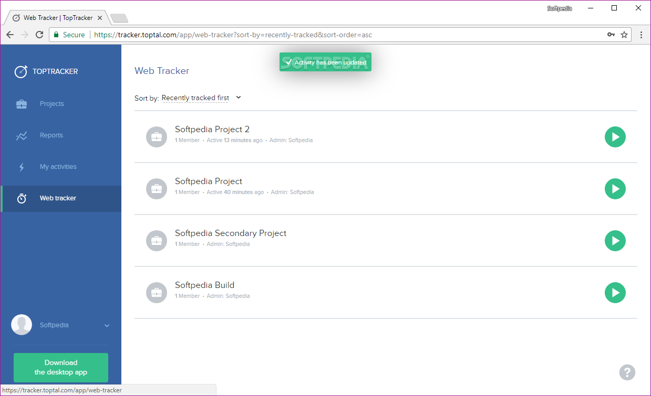Click the Activity has been updated notification
Viewport: 651px width, 396px height.
click(x=325, y=62)
